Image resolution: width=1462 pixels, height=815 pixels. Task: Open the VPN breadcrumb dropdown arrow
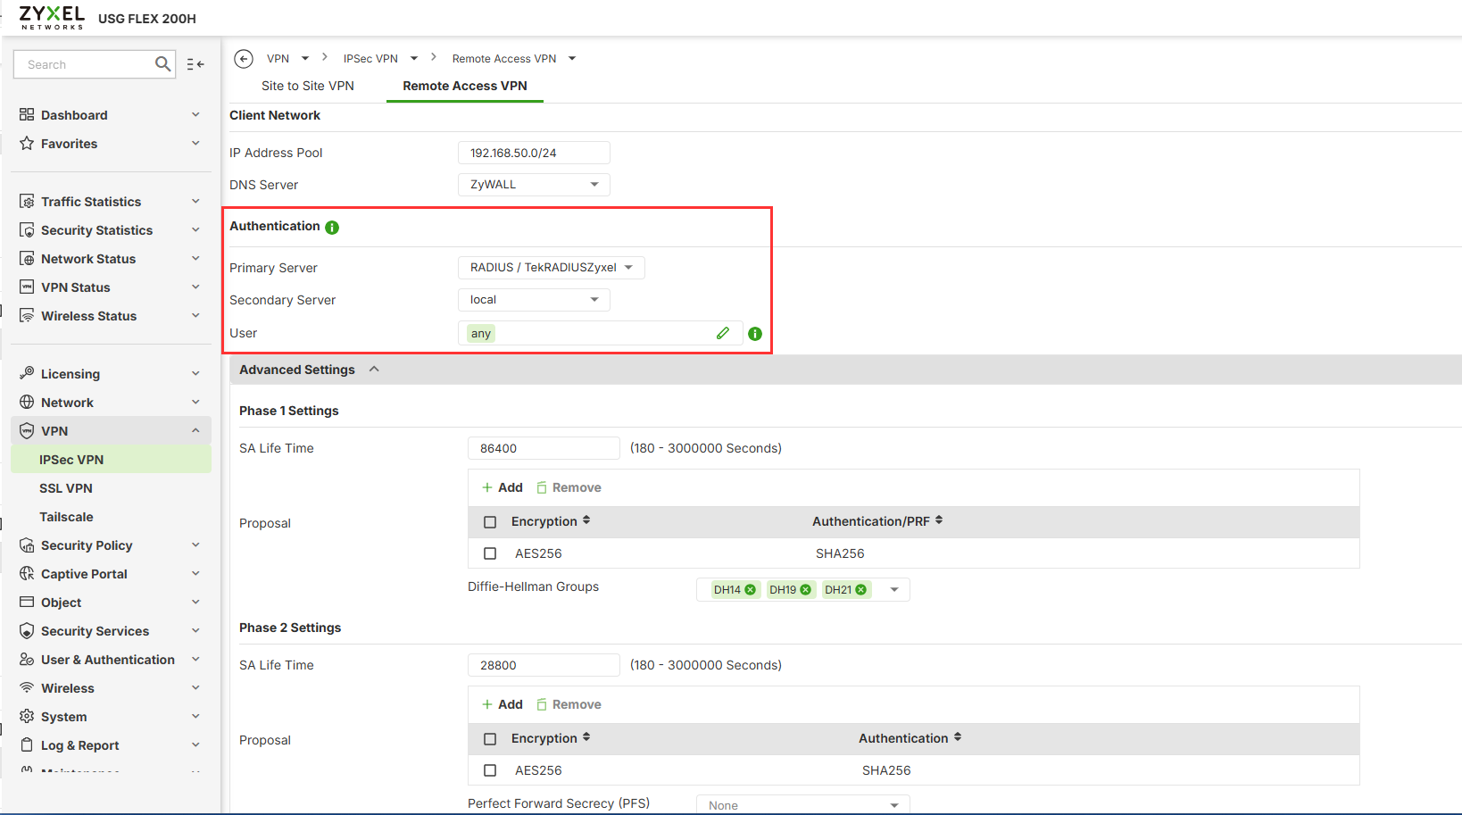coord(305,59)
